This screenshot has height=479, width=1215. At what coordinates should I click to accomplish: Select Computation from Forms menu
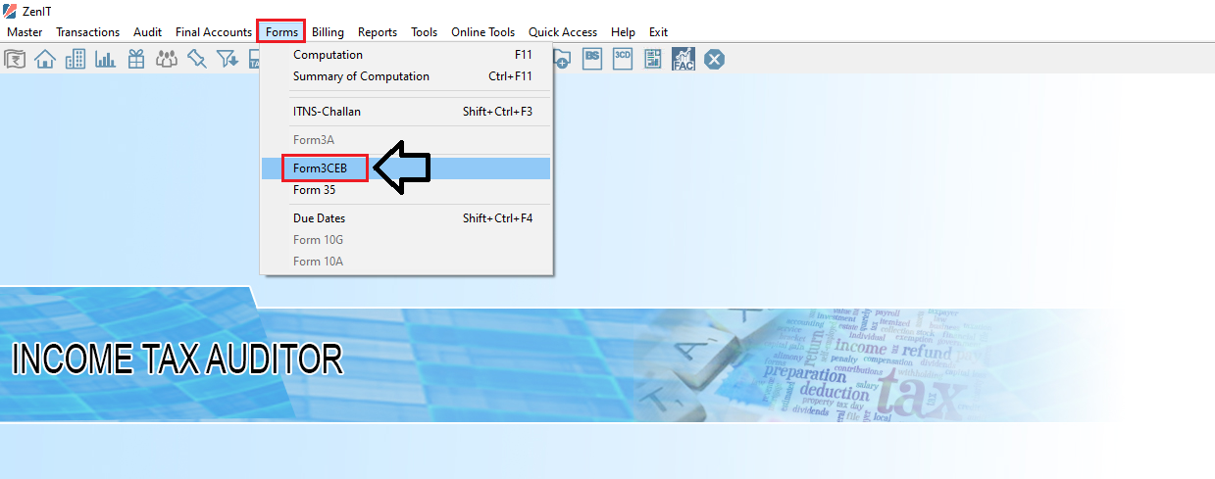pyautogui.click(x=407, y=55)
